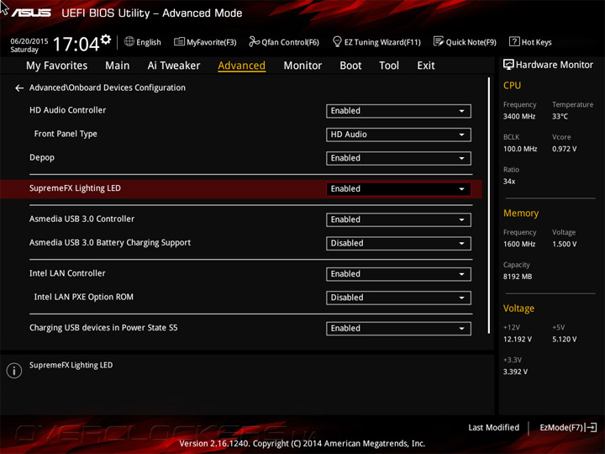Click the BCLK value 100.0 MHz
Screen dimensions: 605x454
point(520,149)
